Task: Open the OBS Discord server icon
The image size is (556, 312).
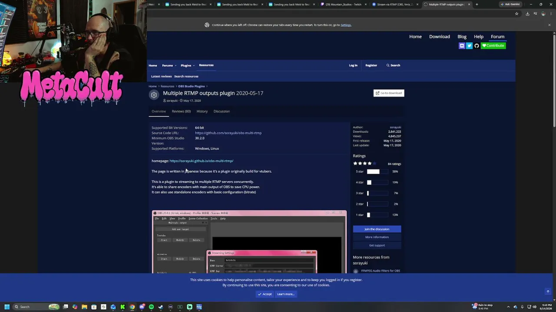Action: click(462, 45)
